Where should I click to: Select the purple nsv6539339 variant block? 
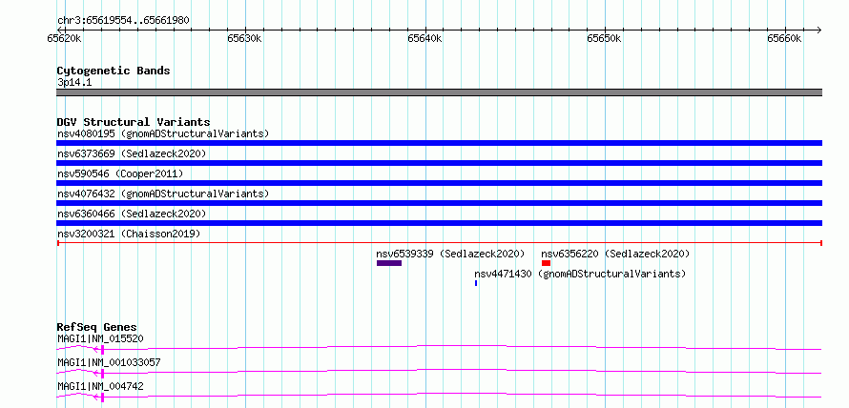(x=389, y=263)
